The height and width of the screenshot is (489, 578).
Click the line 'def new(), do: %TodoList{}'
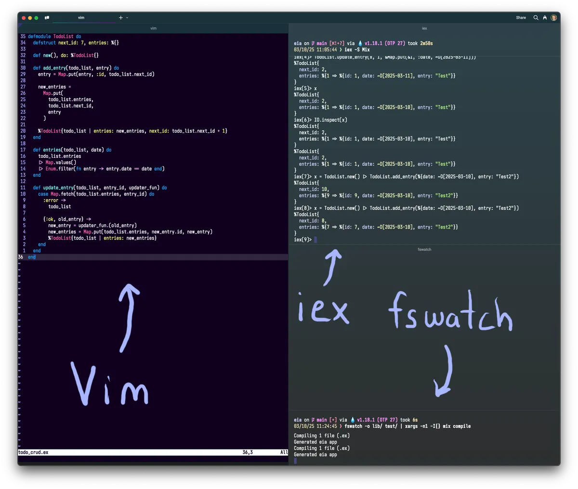(x=66, y=55)
